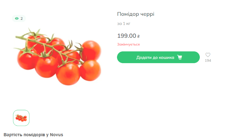229x139 pixels.
Task: Select the cherry tomato thumbnail preview
Action: [21, 118]
